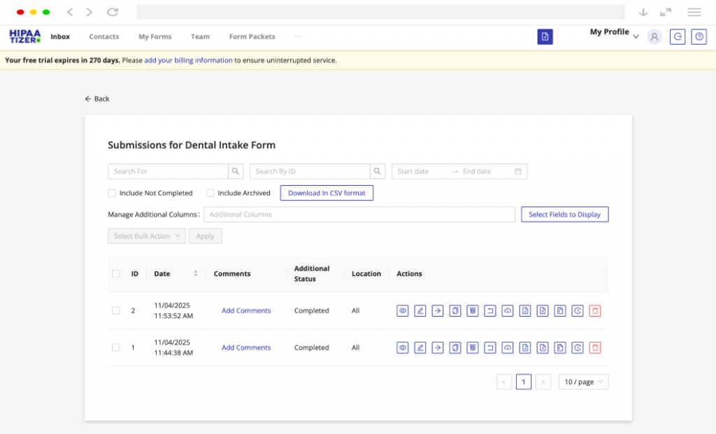The height and width of the screenshot is (434, 716).
Task: Click the logout icon near My Profile
Action: point(677,36)
